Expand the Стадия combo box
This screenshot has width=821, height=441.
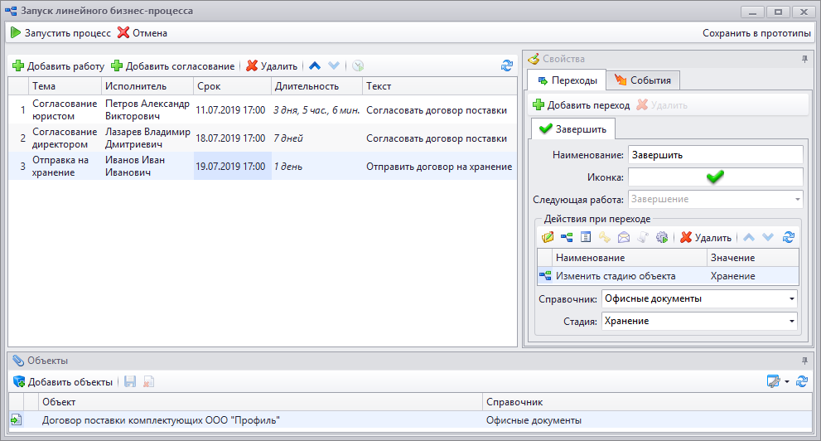click(792, 321)
